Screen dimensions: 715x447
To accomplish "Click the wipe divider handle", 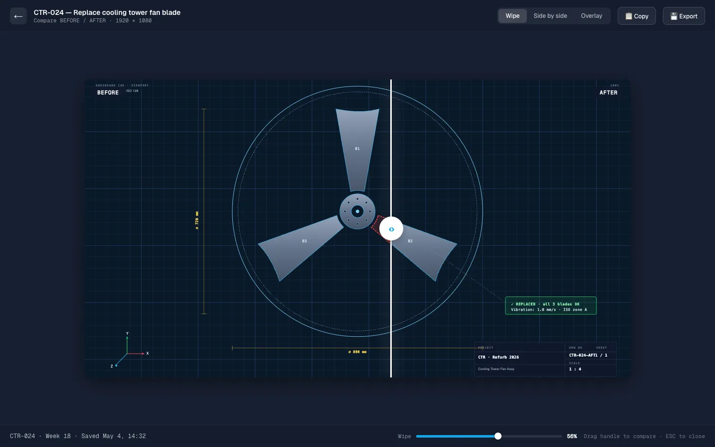I will coord(391,229).
